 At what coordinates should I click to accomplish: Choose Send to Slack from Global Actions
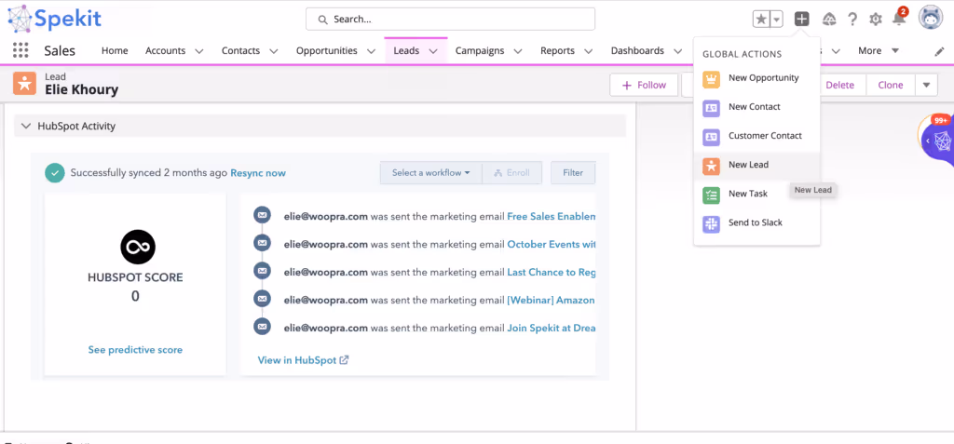coord(756,222)
